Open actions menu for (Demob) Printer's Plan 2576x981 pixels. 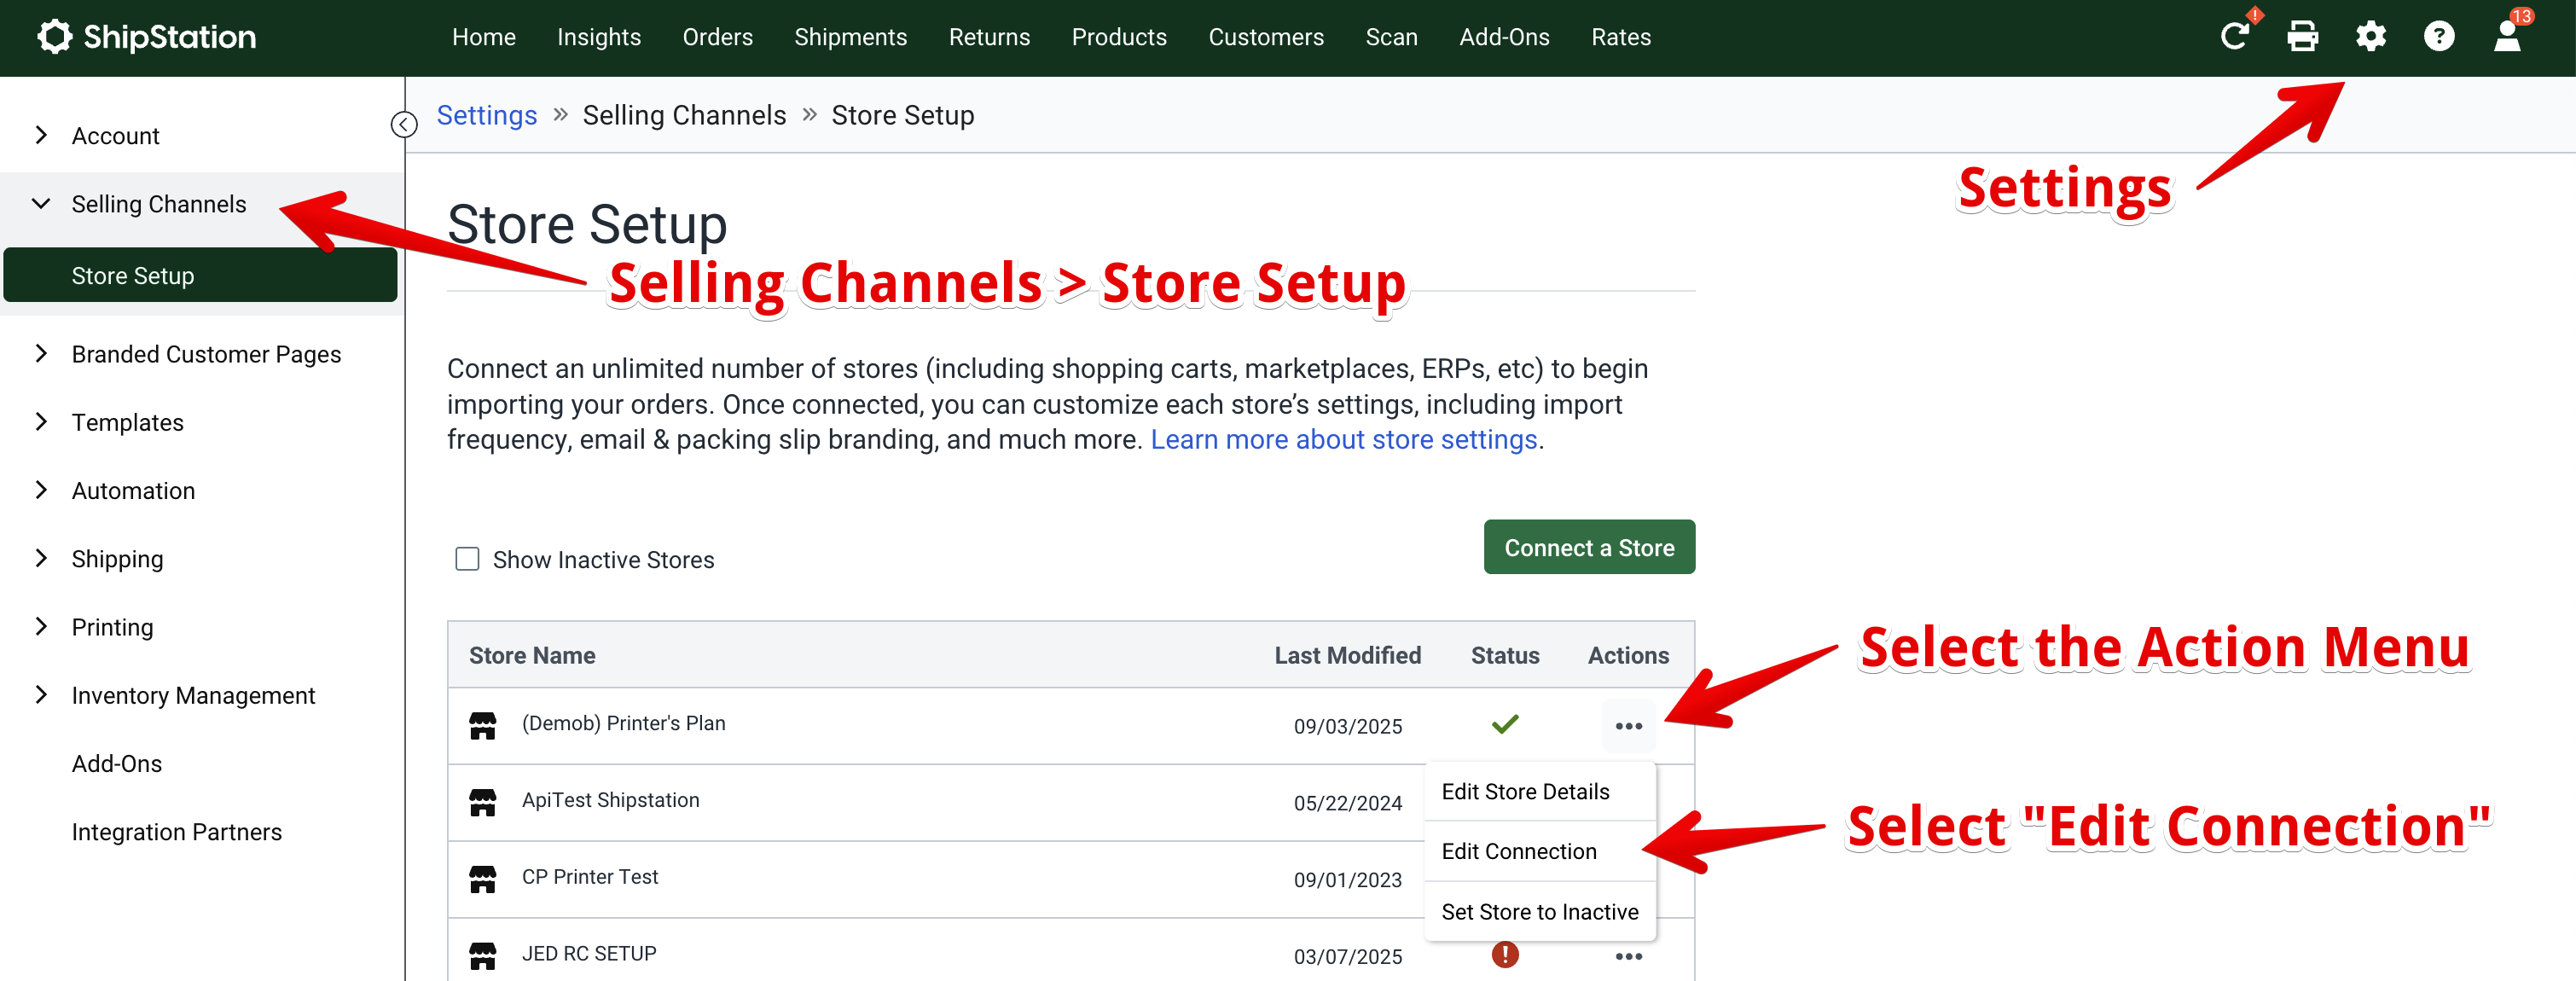(1628, 726)
